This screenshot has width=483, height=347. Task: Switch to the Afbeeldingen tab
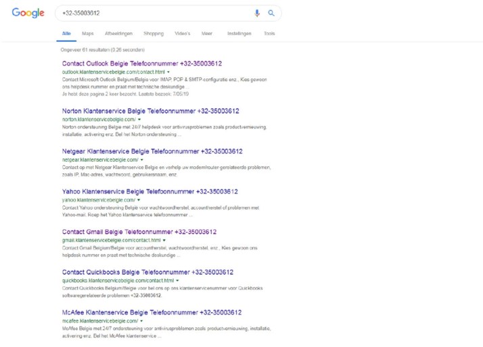click(x=118, y=34)
